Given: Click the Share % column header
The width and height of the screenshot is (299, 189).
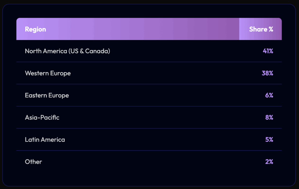Looking at the screenshot, I should 261,29.
